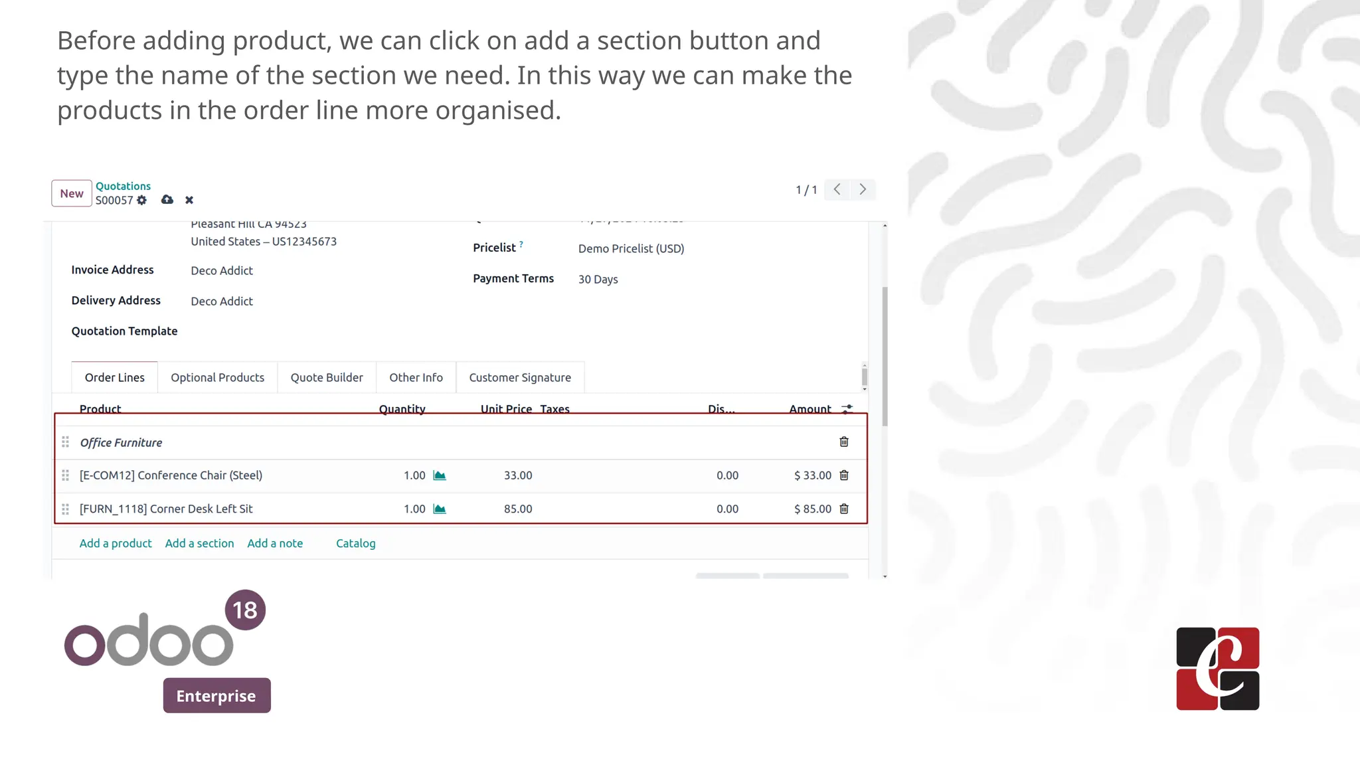This screenshot has width=1360, height=765.
Task: Open the Quote Builder tab
Action: pyautogui.click(x=327, y=377)
